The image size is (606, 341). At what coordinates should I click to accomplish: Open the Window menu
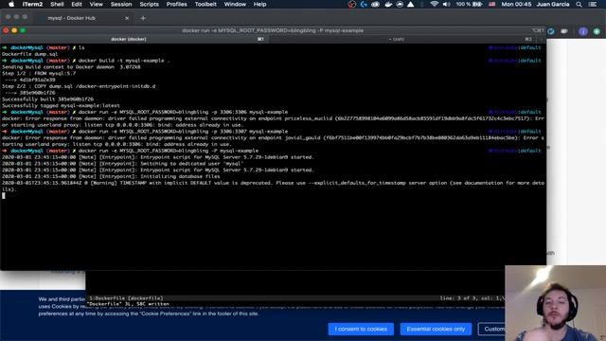click(x=235, y=4)
